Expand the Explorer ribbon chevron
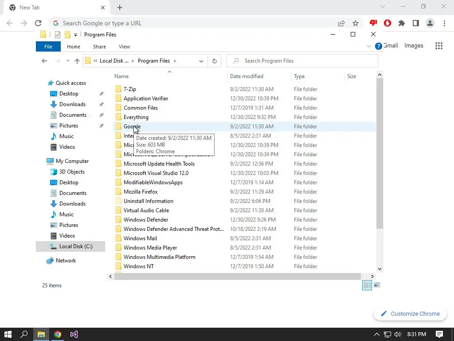This screenshot has width=454, height=341. point(368,46)
